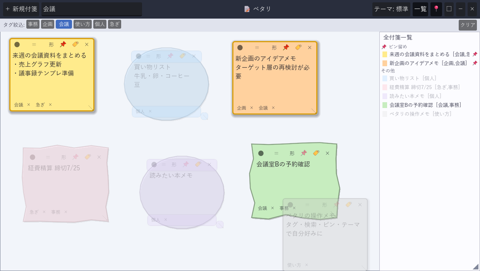Clear filters with クリア button
This screenshot has width=480, height=271.
pyautogui.click(x=468, y=25)
